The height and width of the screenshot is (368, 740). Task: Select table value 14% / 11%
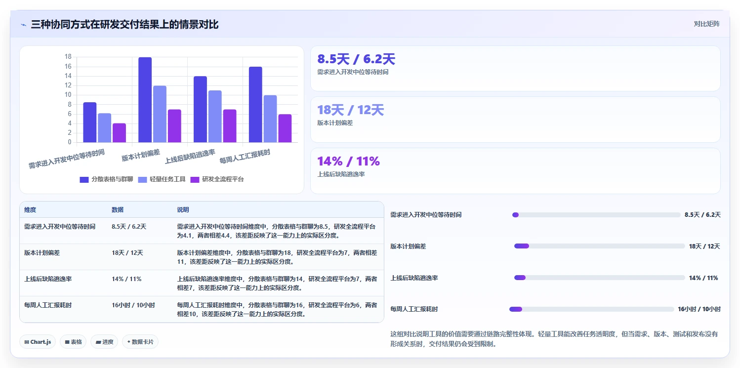tap(126, 279)
